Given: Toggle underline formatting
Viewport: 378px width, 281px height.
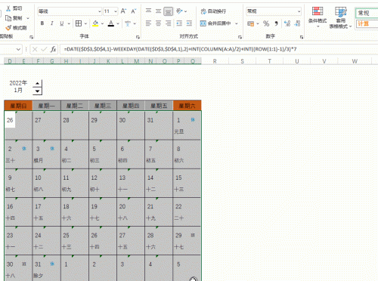Looking at the screenshot, I should tap(62, 23).
